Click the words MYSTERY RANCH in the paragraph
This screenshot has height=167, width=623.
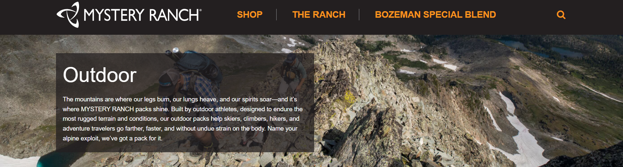pos(107,109)
